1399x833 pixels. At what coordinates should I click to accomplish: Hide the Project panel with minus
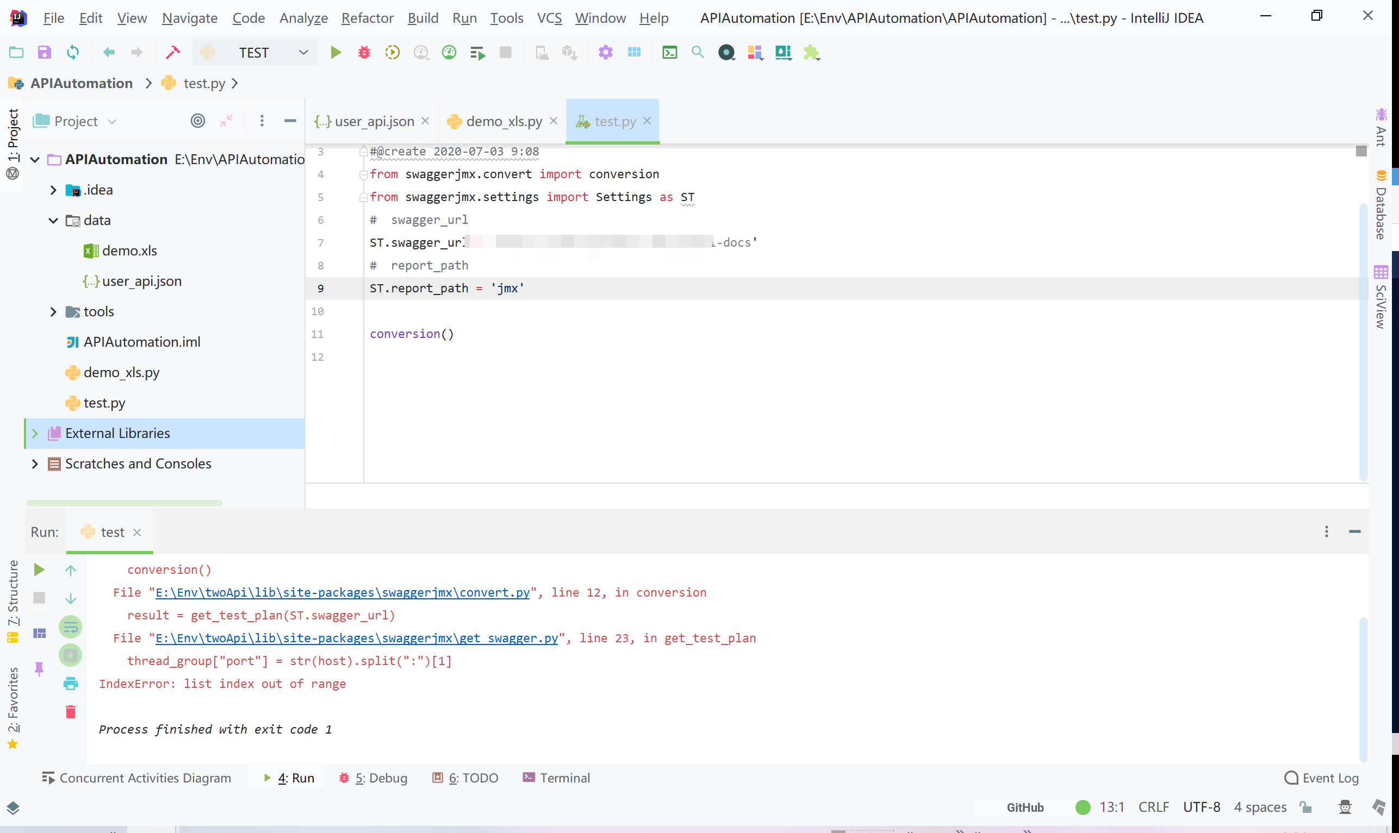coord(290,121)
